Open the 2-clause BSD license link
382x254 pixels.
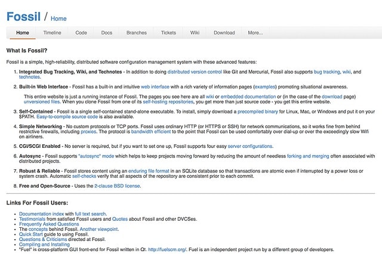117,186
